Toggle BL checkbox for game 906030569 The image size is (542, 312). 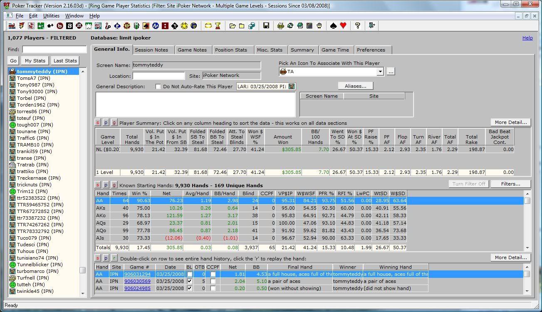(x=189, y=281)
